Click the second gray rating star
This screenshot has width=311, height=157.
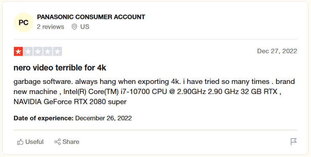point(28,52)
